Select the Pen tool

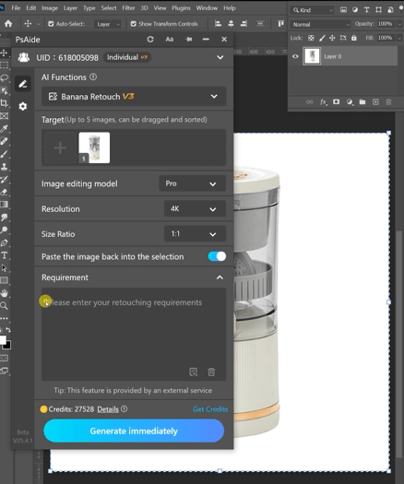click(x=4, y=242)
